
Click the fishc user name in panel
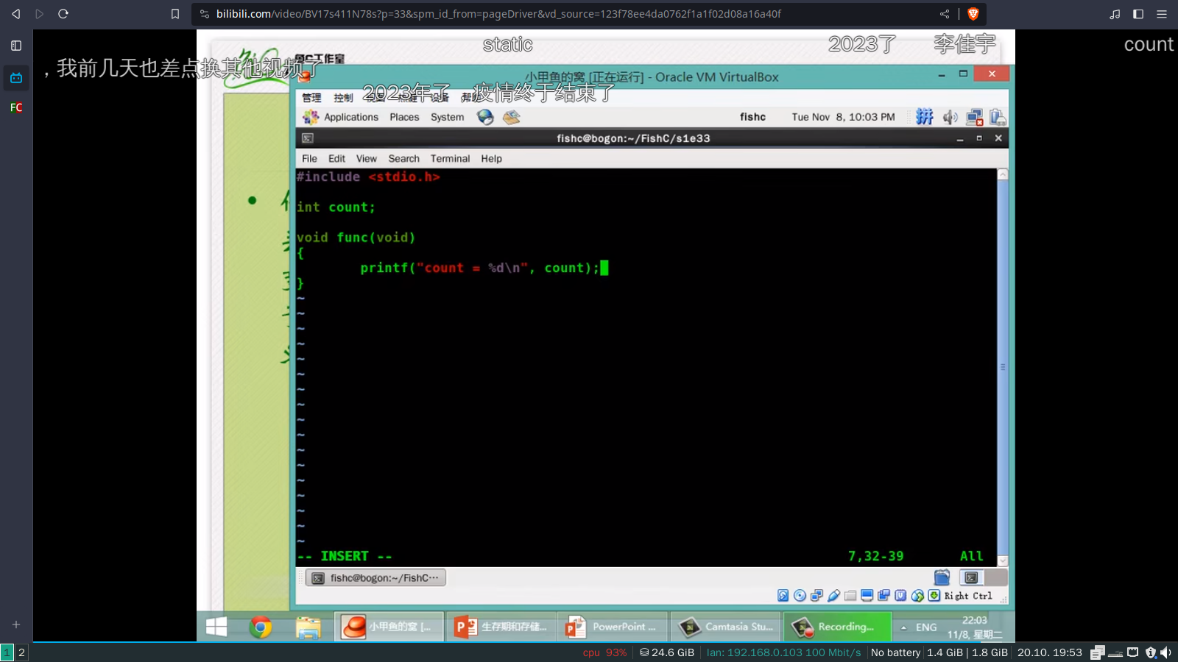(x=752, y=117)
